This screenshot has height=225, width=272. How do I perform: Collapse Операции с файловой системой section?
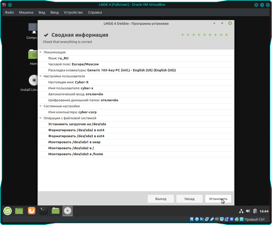coord(41,118)
